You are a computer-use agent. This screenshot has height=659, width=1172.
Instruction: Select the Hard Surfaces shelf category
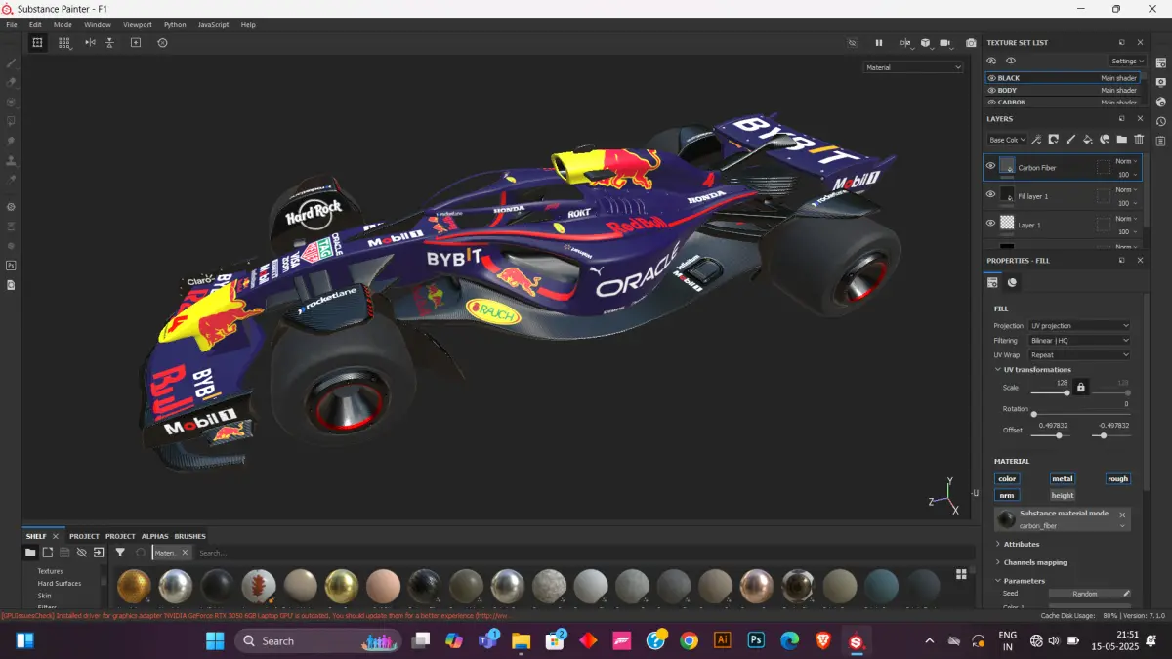point(60,583)
